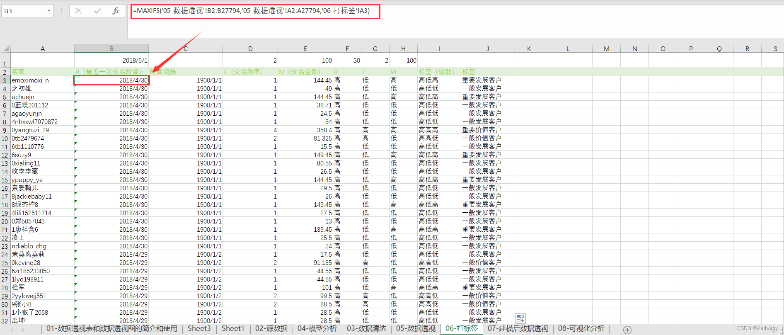Click the Insert Function fx icon
784x335 pixels.
(x=116, y=11)
